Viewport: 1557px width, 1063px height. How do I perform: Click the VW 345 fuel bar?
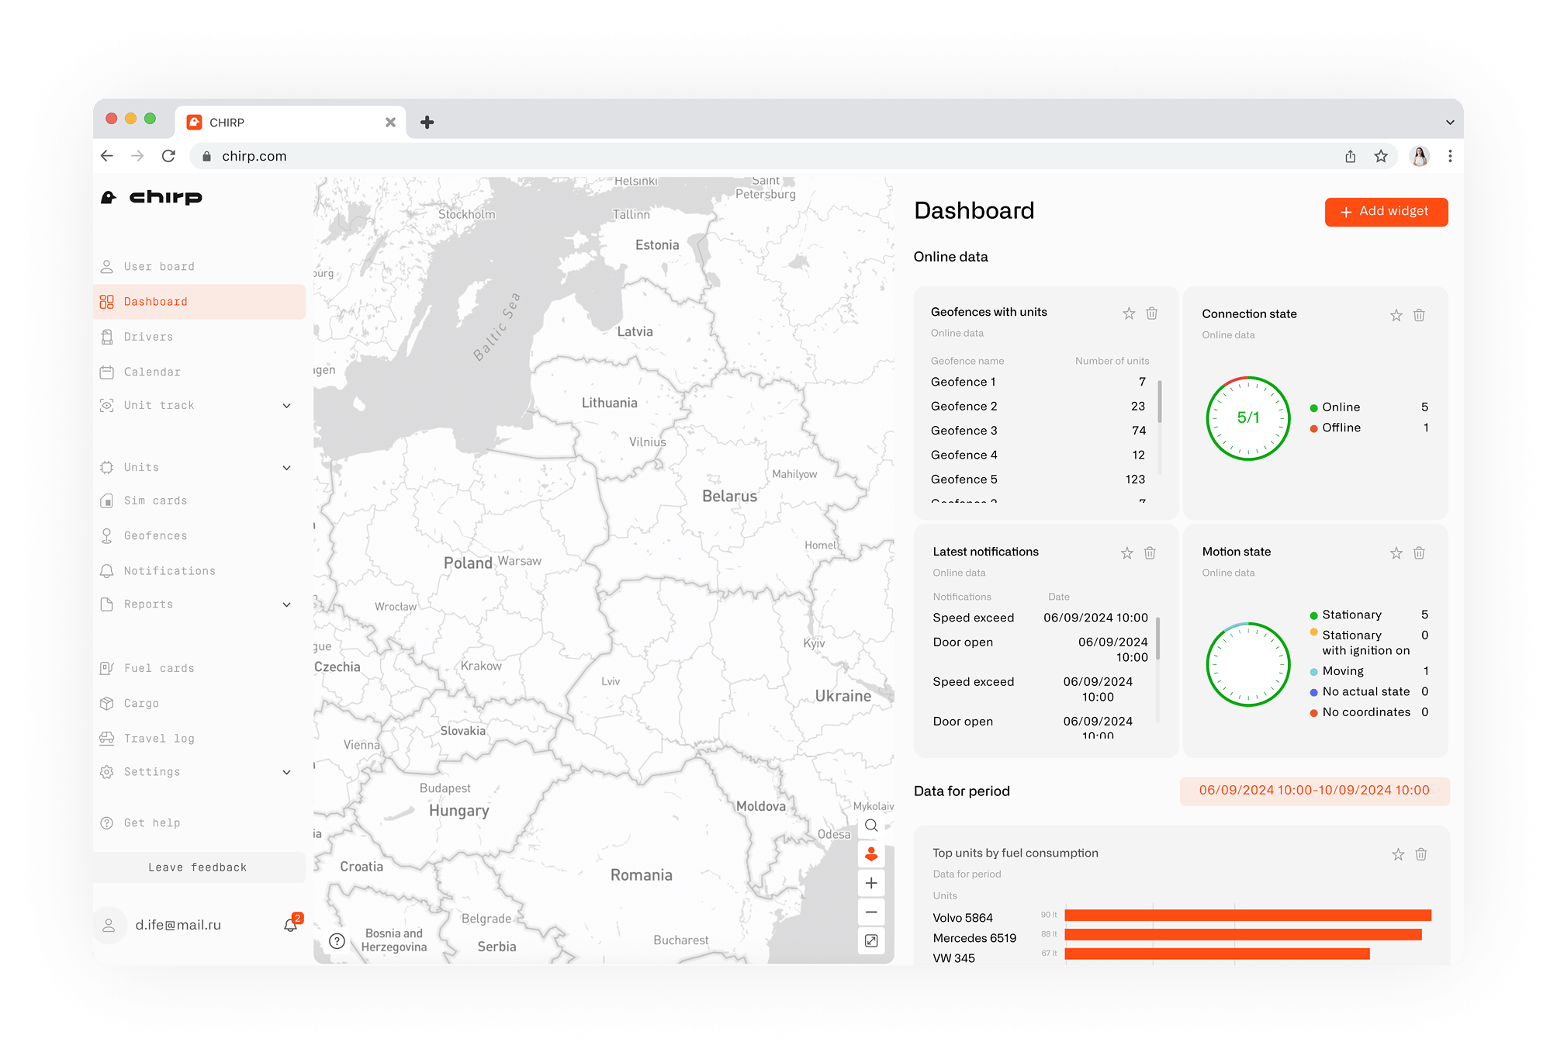[x=1217, y=954]
